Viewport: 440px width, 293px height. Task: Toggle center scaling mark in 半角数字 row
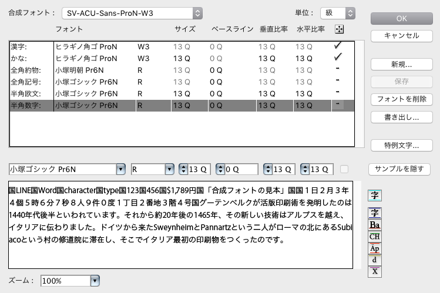click(x=338, y=105)
